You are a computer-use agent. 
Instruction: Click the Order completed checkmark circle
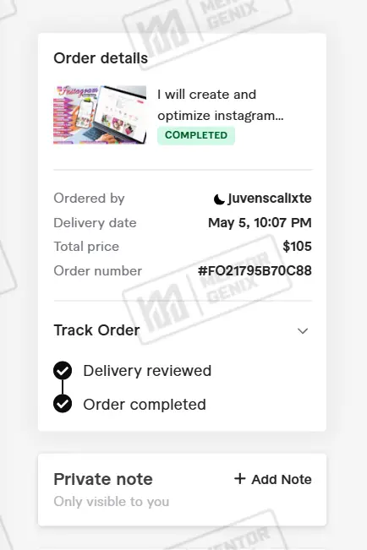click(63, 404)
